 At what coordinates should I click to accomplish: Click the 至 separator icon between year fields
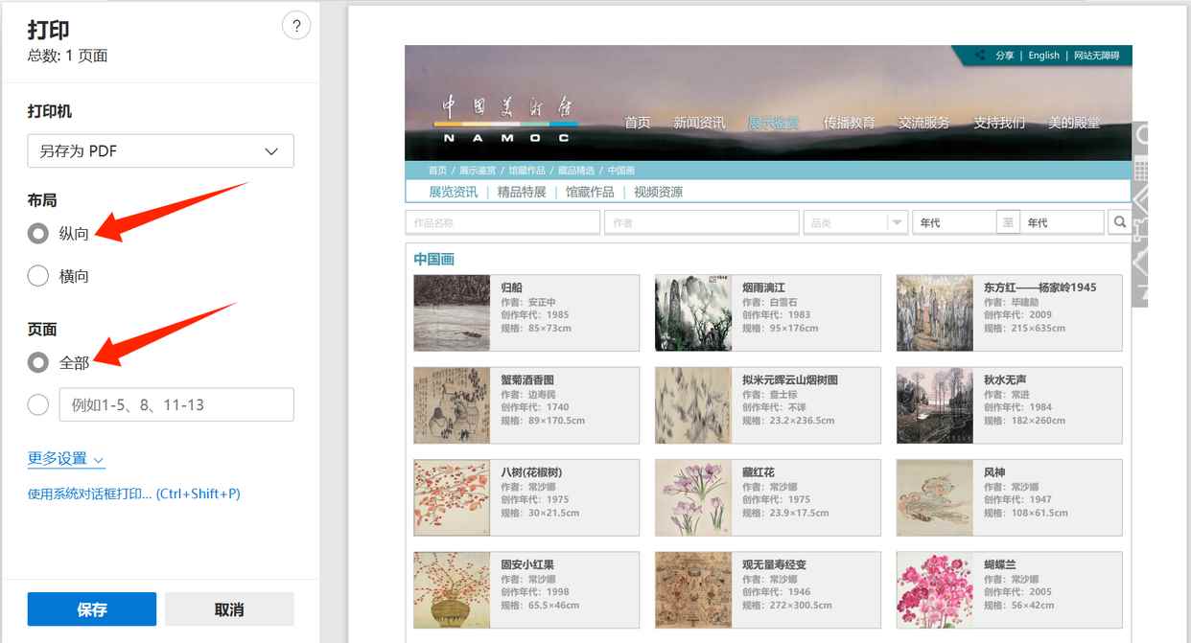click(1008, 222)
